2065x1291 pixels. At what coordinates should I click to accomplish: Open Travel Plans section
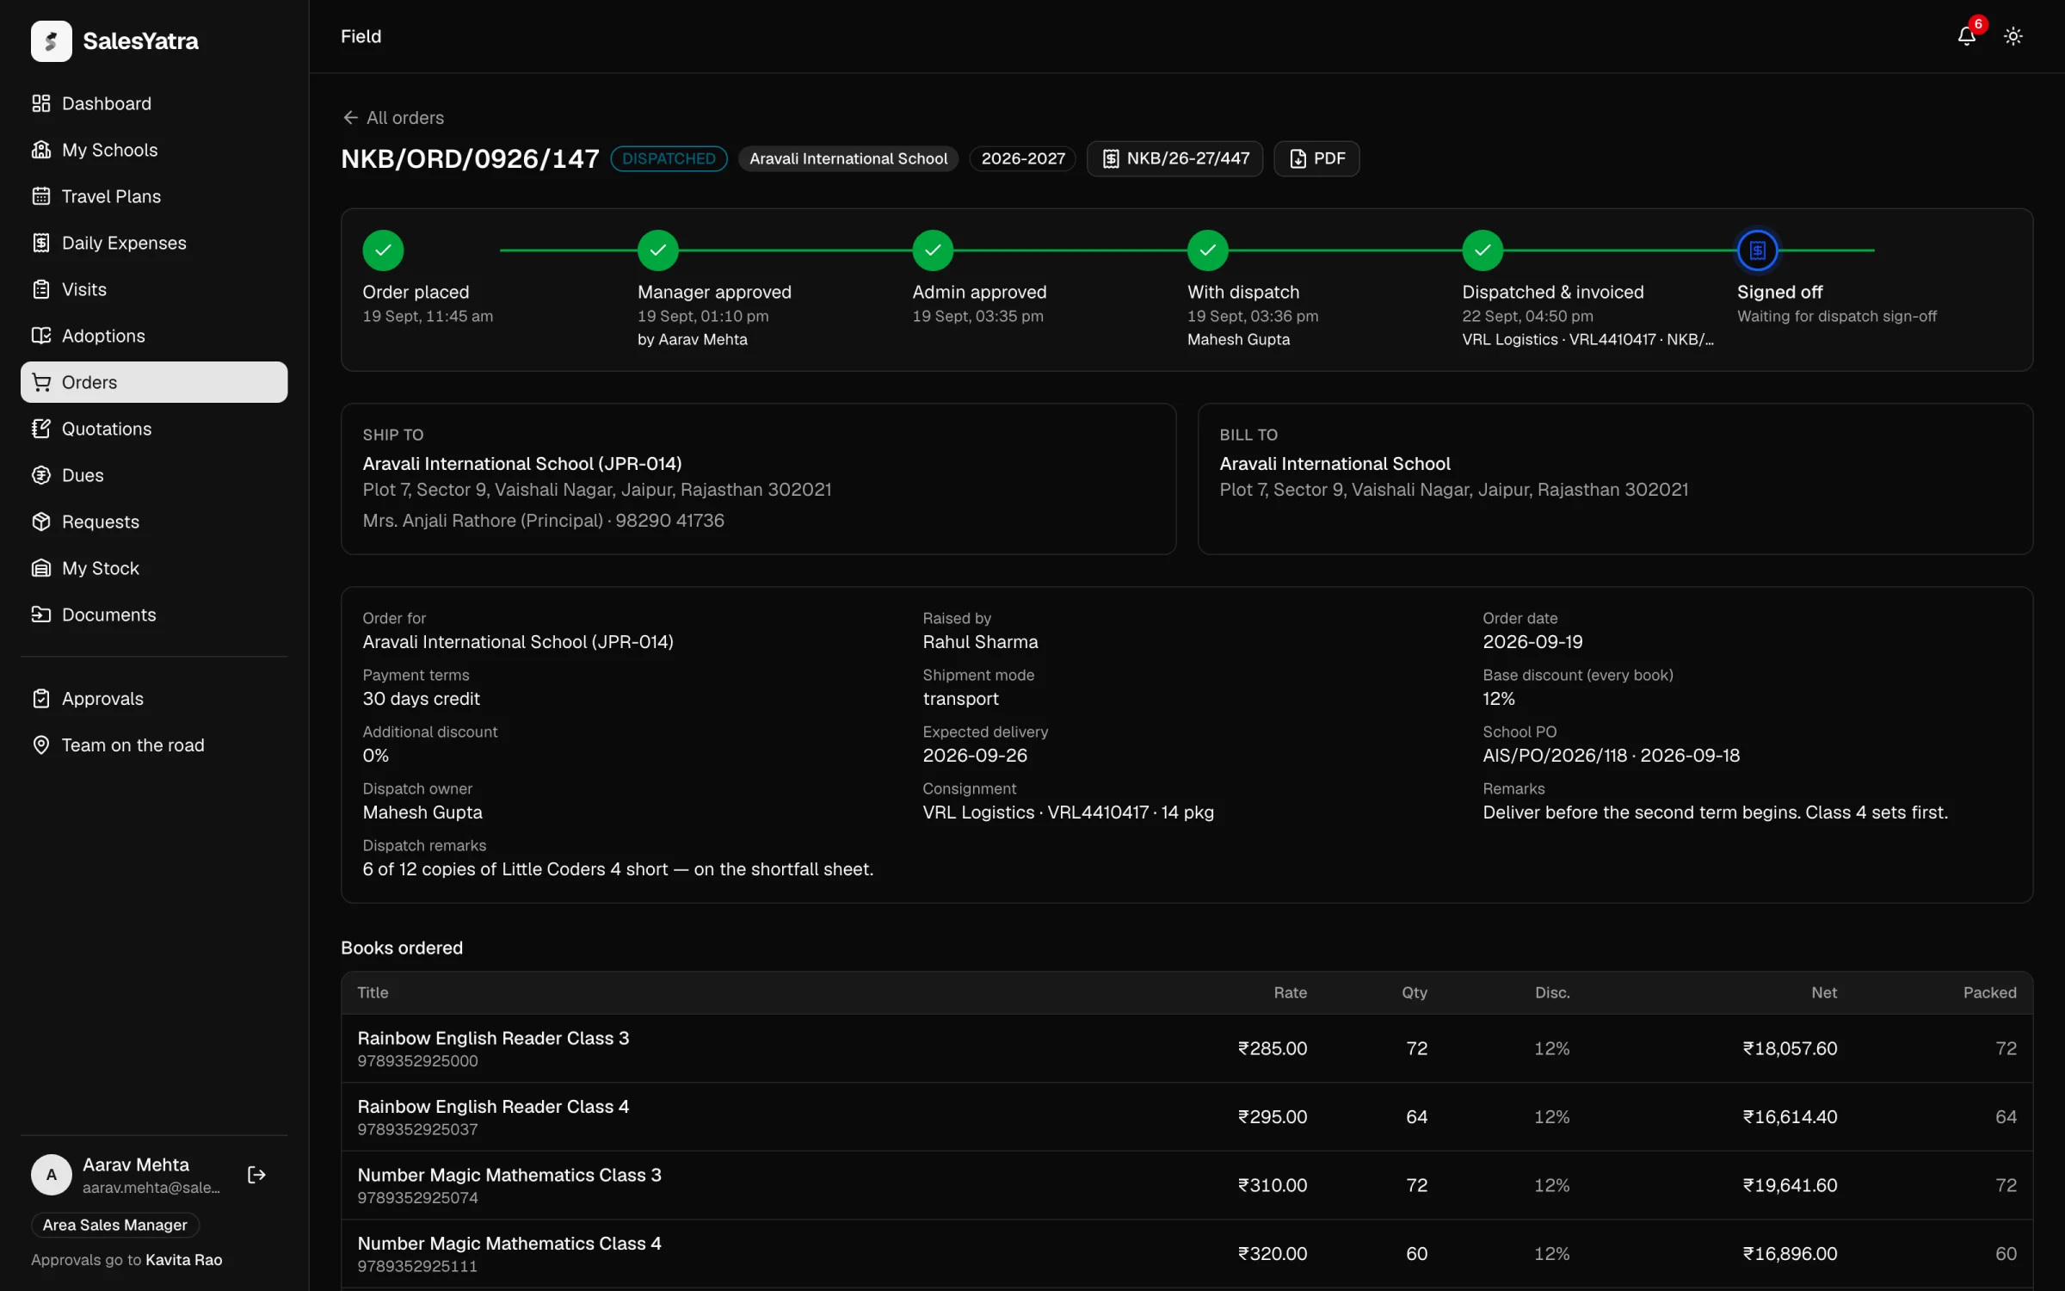[154, 196]
